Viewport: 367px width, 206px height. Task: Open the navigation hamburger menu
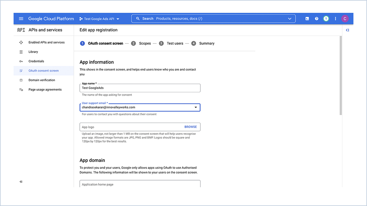[21, 19]
